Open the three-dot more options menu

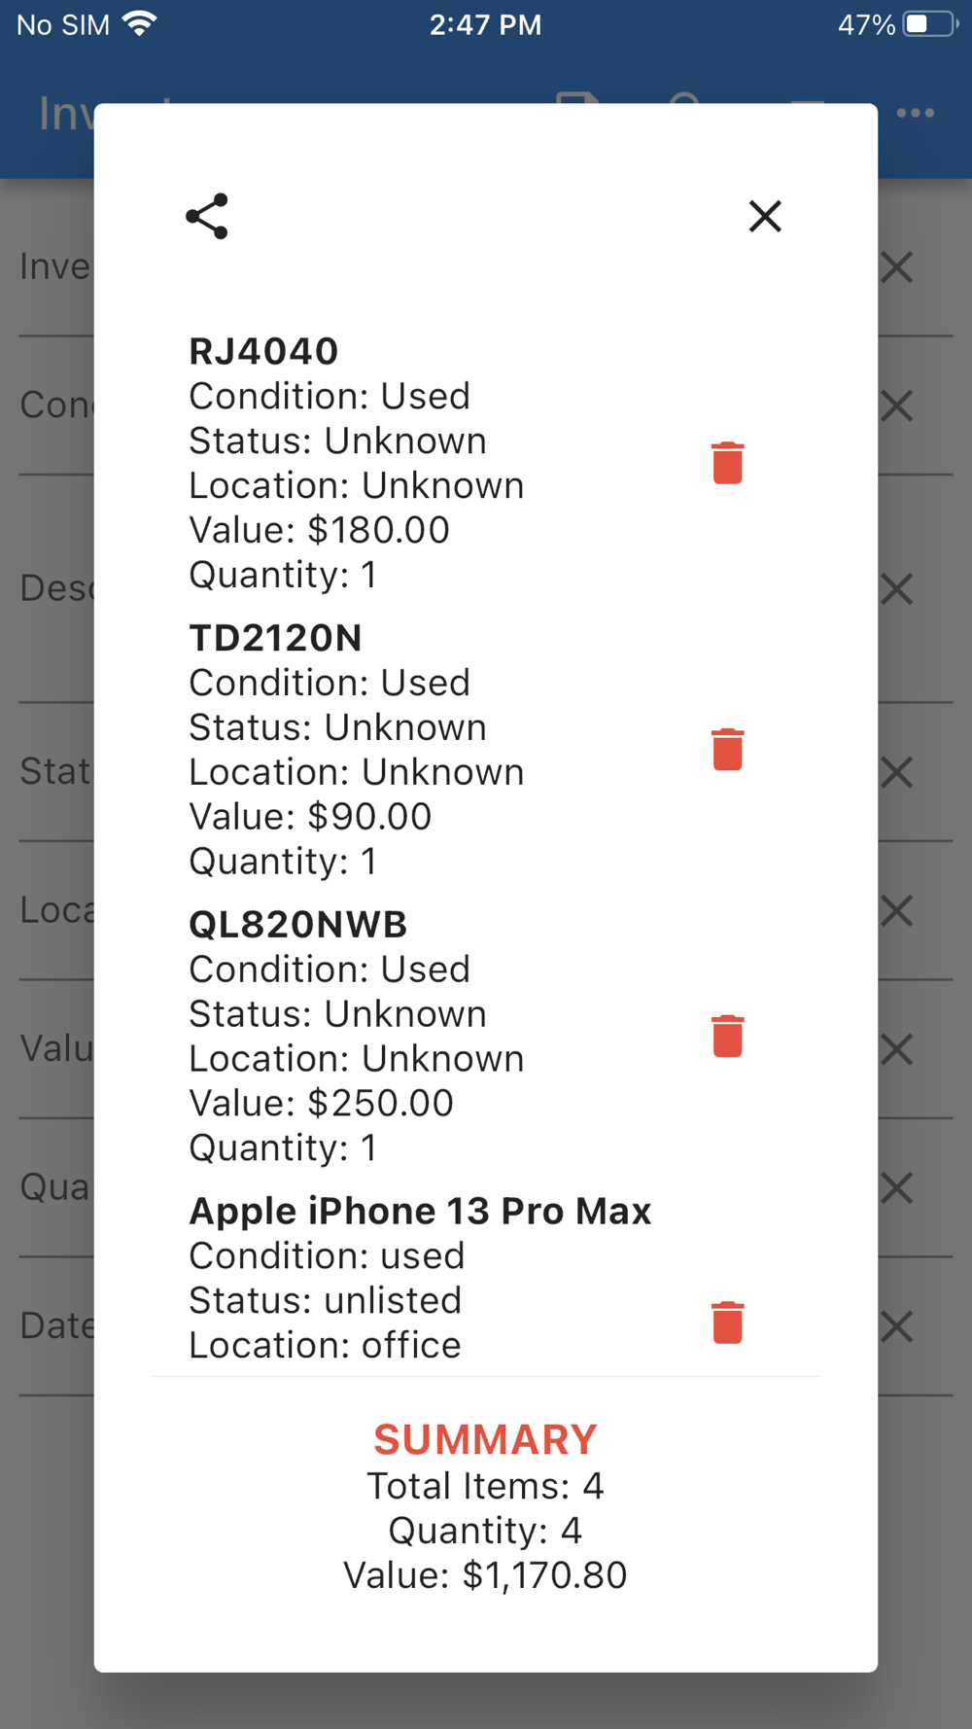pos(916,114)
